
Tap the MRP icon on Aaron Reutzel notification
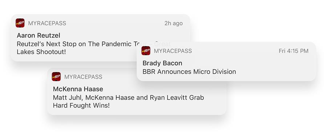[x=20, y=23]
